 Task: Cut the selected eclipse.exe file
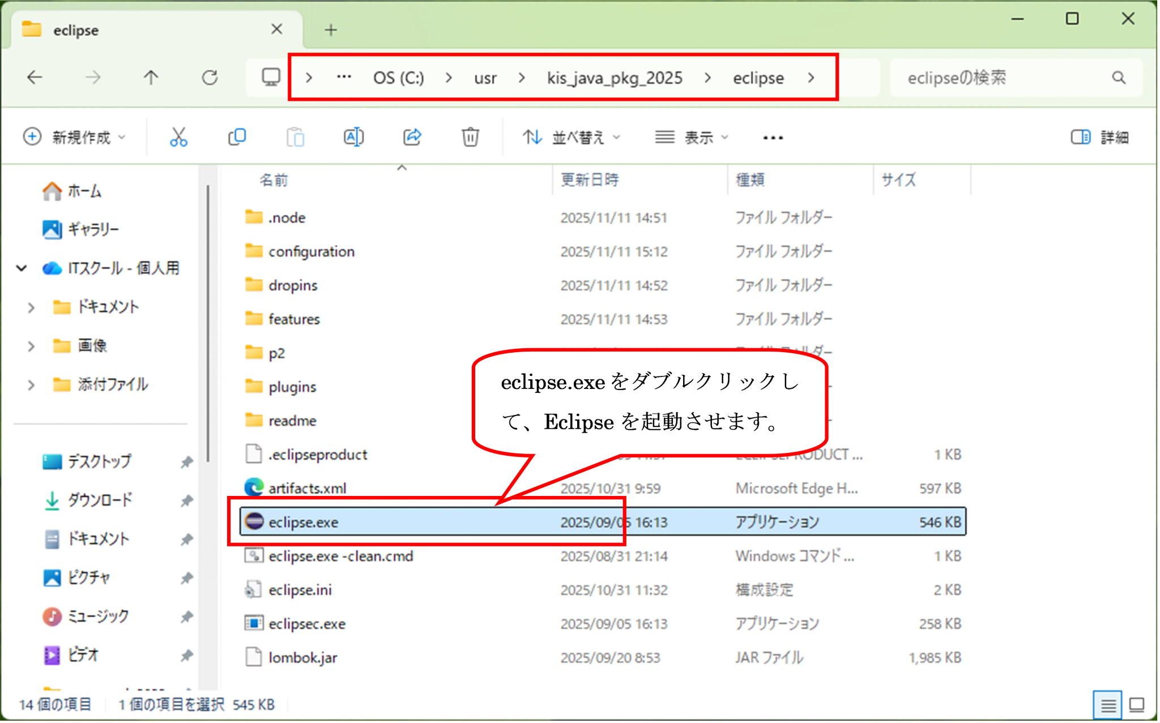(178, 136)
